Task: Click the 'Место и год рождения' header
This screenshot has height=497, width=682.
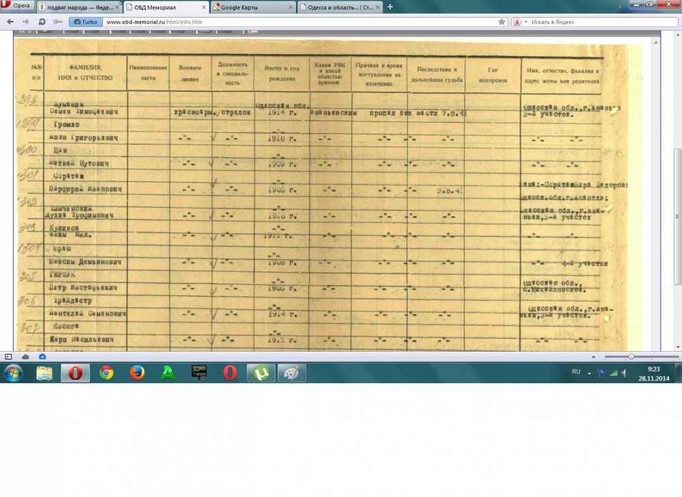Action: pos(282,74)
